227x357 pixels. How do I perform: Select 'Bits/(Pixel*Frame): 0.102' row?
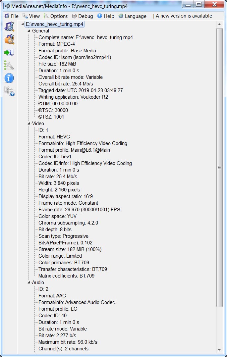click(65, 242)
